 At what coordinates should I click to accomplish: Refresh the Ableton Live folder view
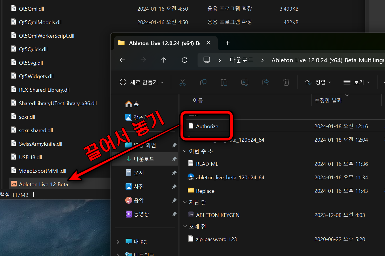185,60
